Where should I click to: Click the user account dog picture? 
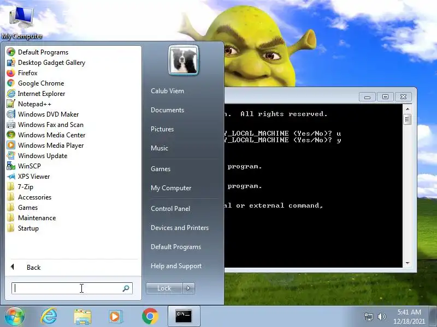pos(184,60)
